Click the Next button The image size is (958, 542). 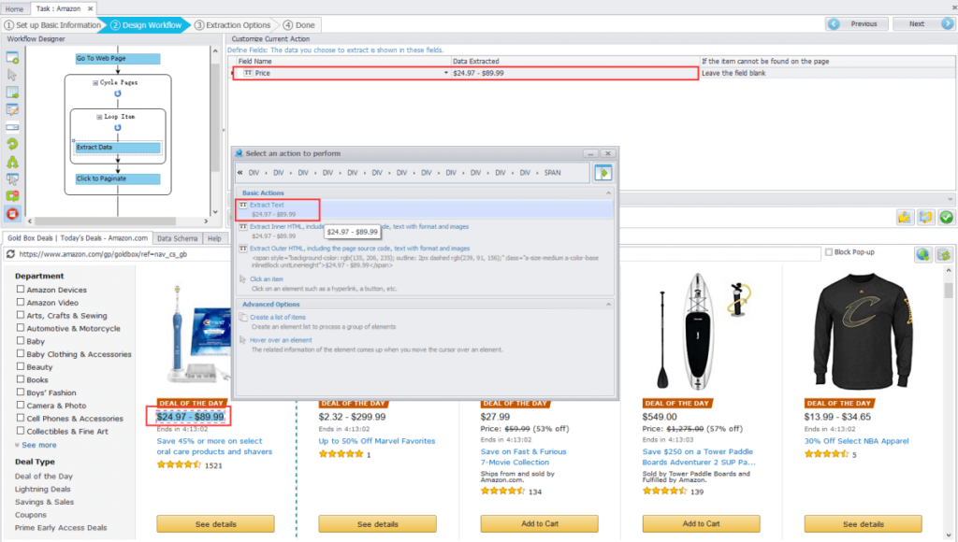tap(923, 23)
